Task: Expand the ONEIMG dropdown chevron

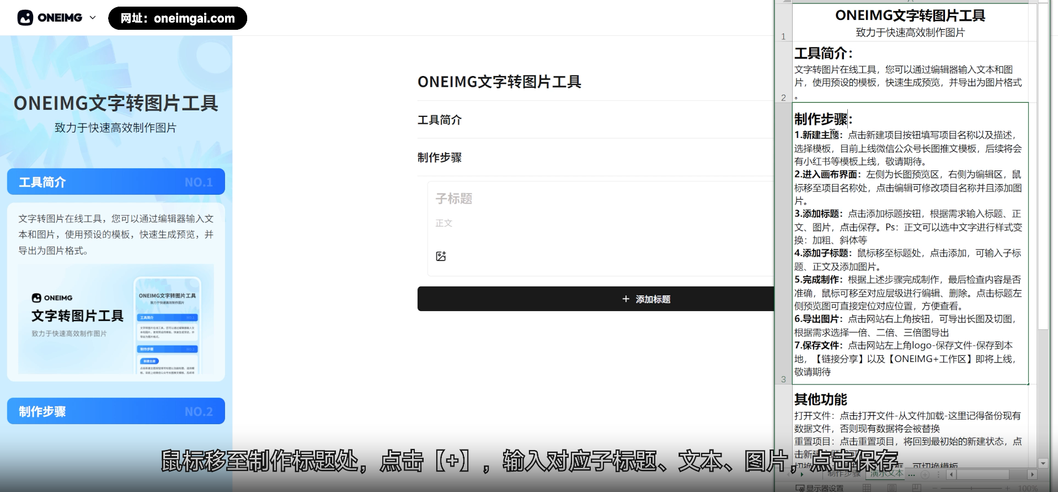Action: point(93,18)
